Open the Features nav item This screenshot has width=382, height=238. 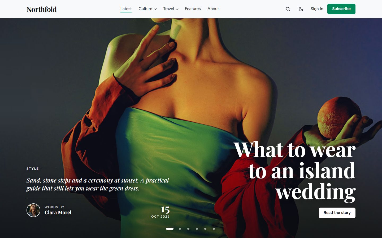[x=193, y=9]
